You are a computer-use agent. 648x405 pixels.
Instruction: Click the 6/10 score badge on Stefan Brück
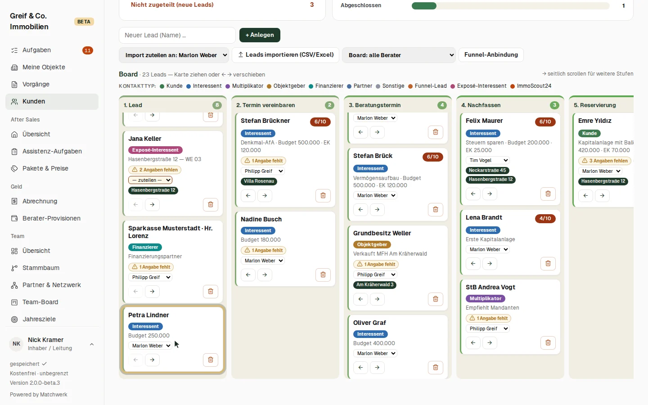(x=432, y=157)
